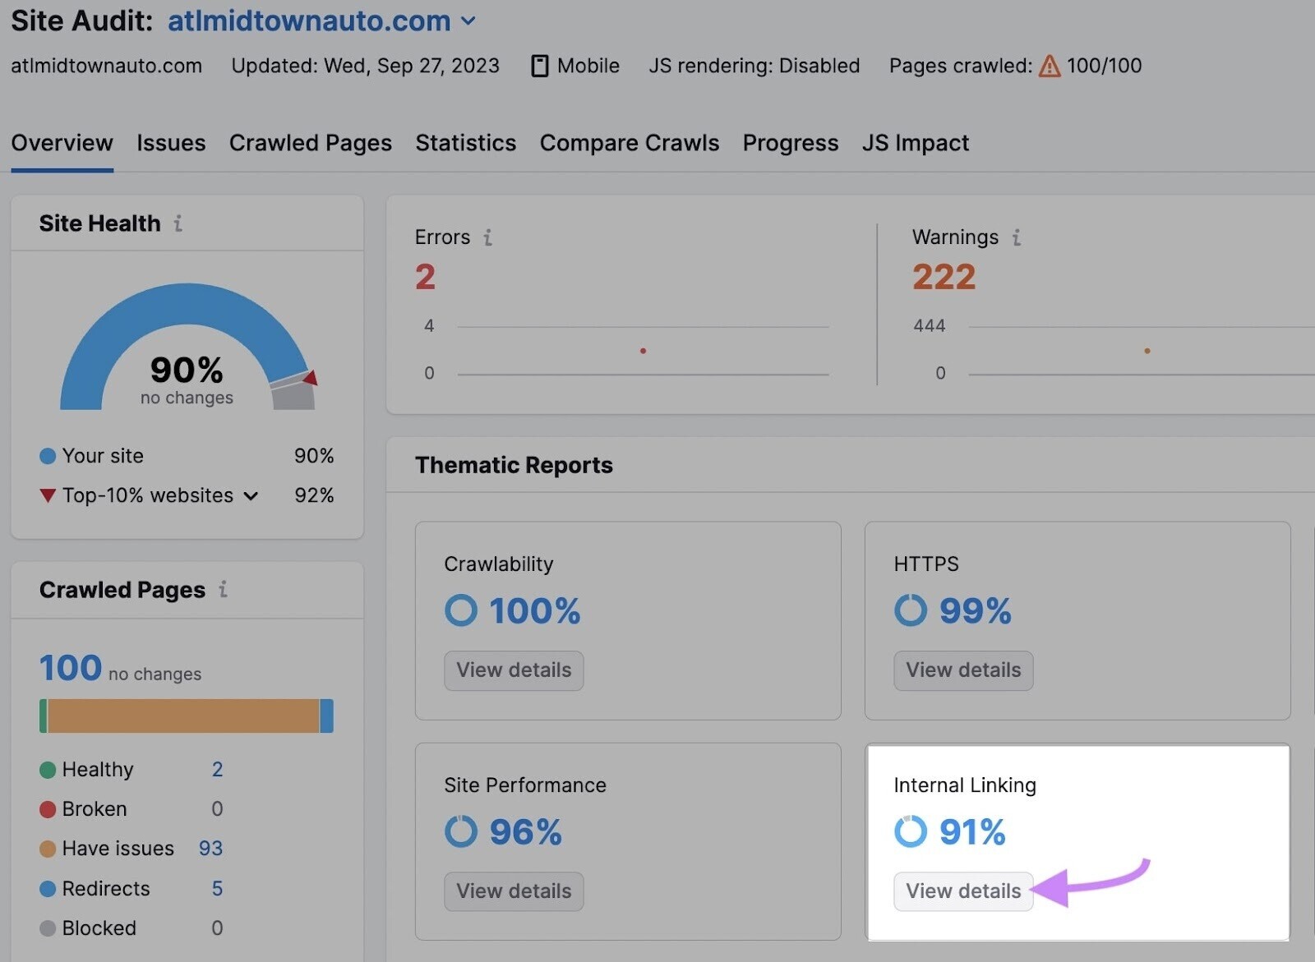1315x962 pixels.
Task: Open the Site Health info tooltip
Action: click(x=178, y=223)
